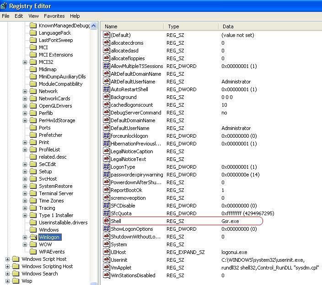Select the cachedlogonscount value

coord(132,105)
